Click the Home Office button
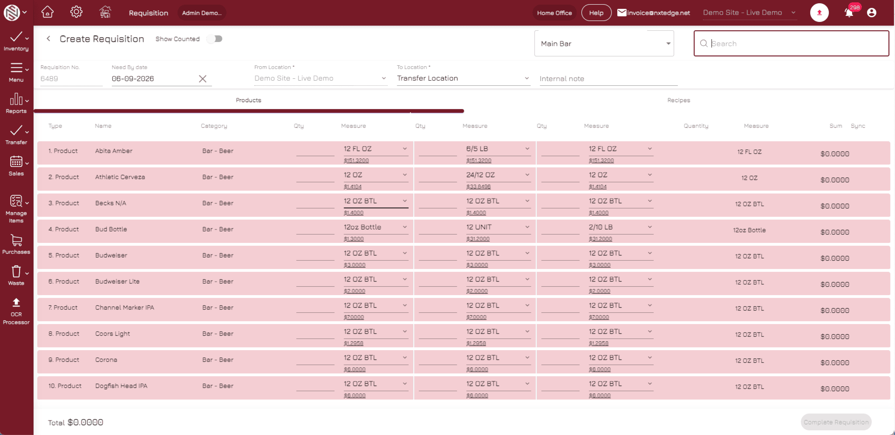Viewport: 895px width, 435px height. pyautogui.click(x=554, y=13)
